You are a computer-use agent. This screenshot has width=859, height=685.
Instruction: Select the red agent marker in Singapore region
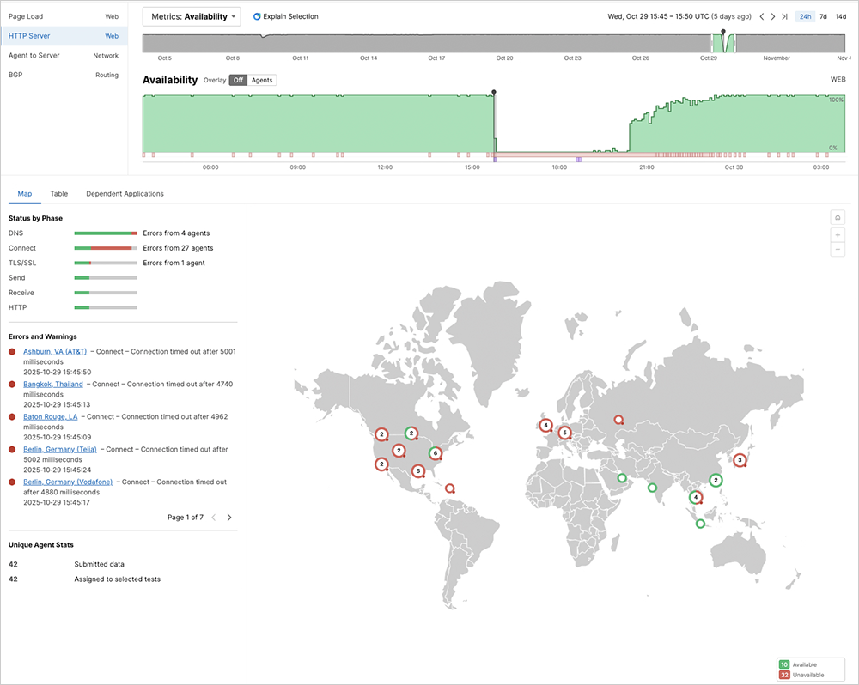pyautogui.click(x=694, y=496)
